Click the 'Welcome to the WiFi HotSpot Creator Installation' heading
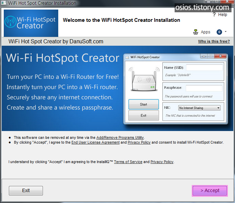 pyautogui.click(x=121, y=20)
